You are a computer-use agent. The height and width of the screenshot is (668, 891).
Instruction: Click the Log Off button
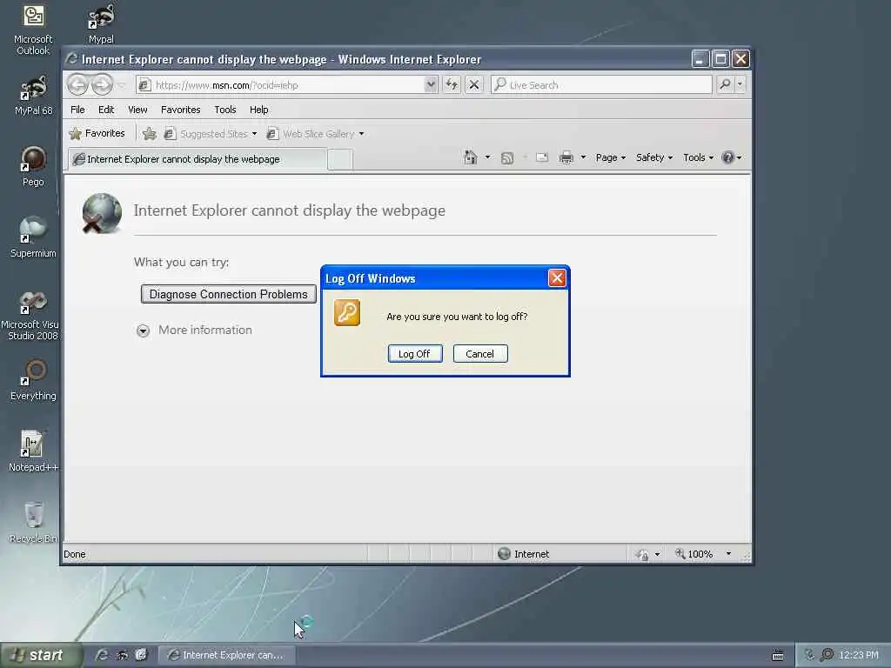click(x=415, y=354)
